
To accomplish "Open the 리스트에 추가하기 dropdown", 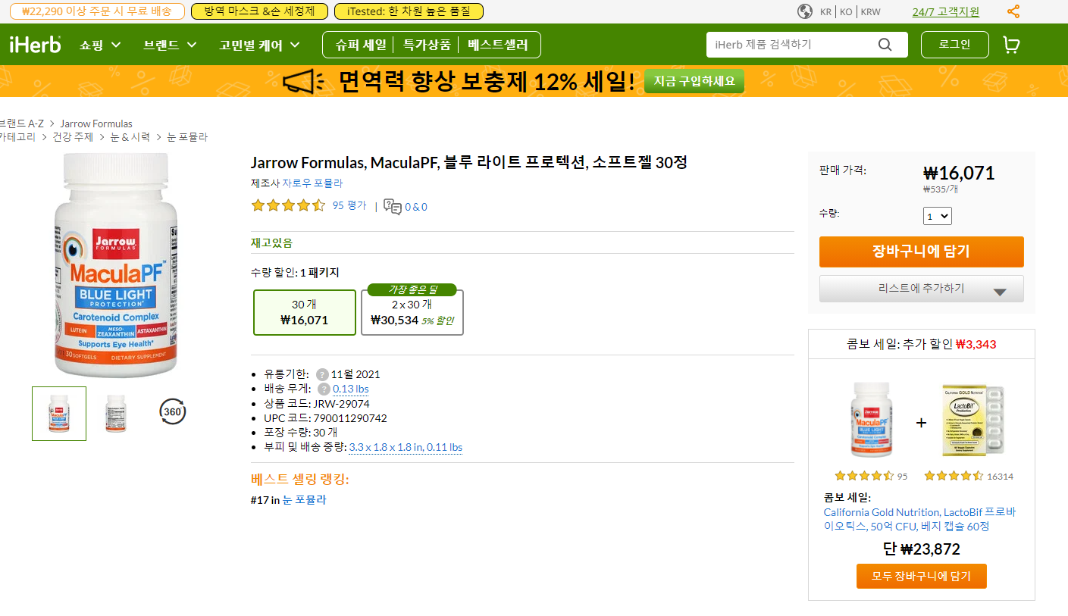I will tap(921, 289).
